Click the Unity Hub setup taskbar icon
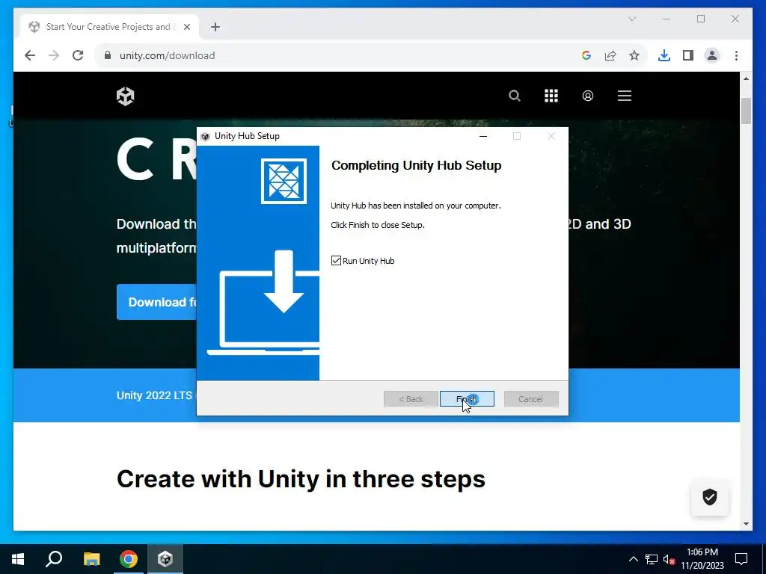The height and width of the screenshot is (574, 766). (165, 559)
